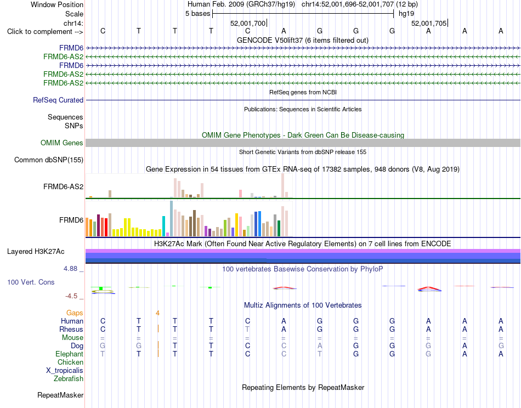The width and height of the screenshot is (521, 408).
Task: Select the Elephant species row label
Action: tap(69, 354)
